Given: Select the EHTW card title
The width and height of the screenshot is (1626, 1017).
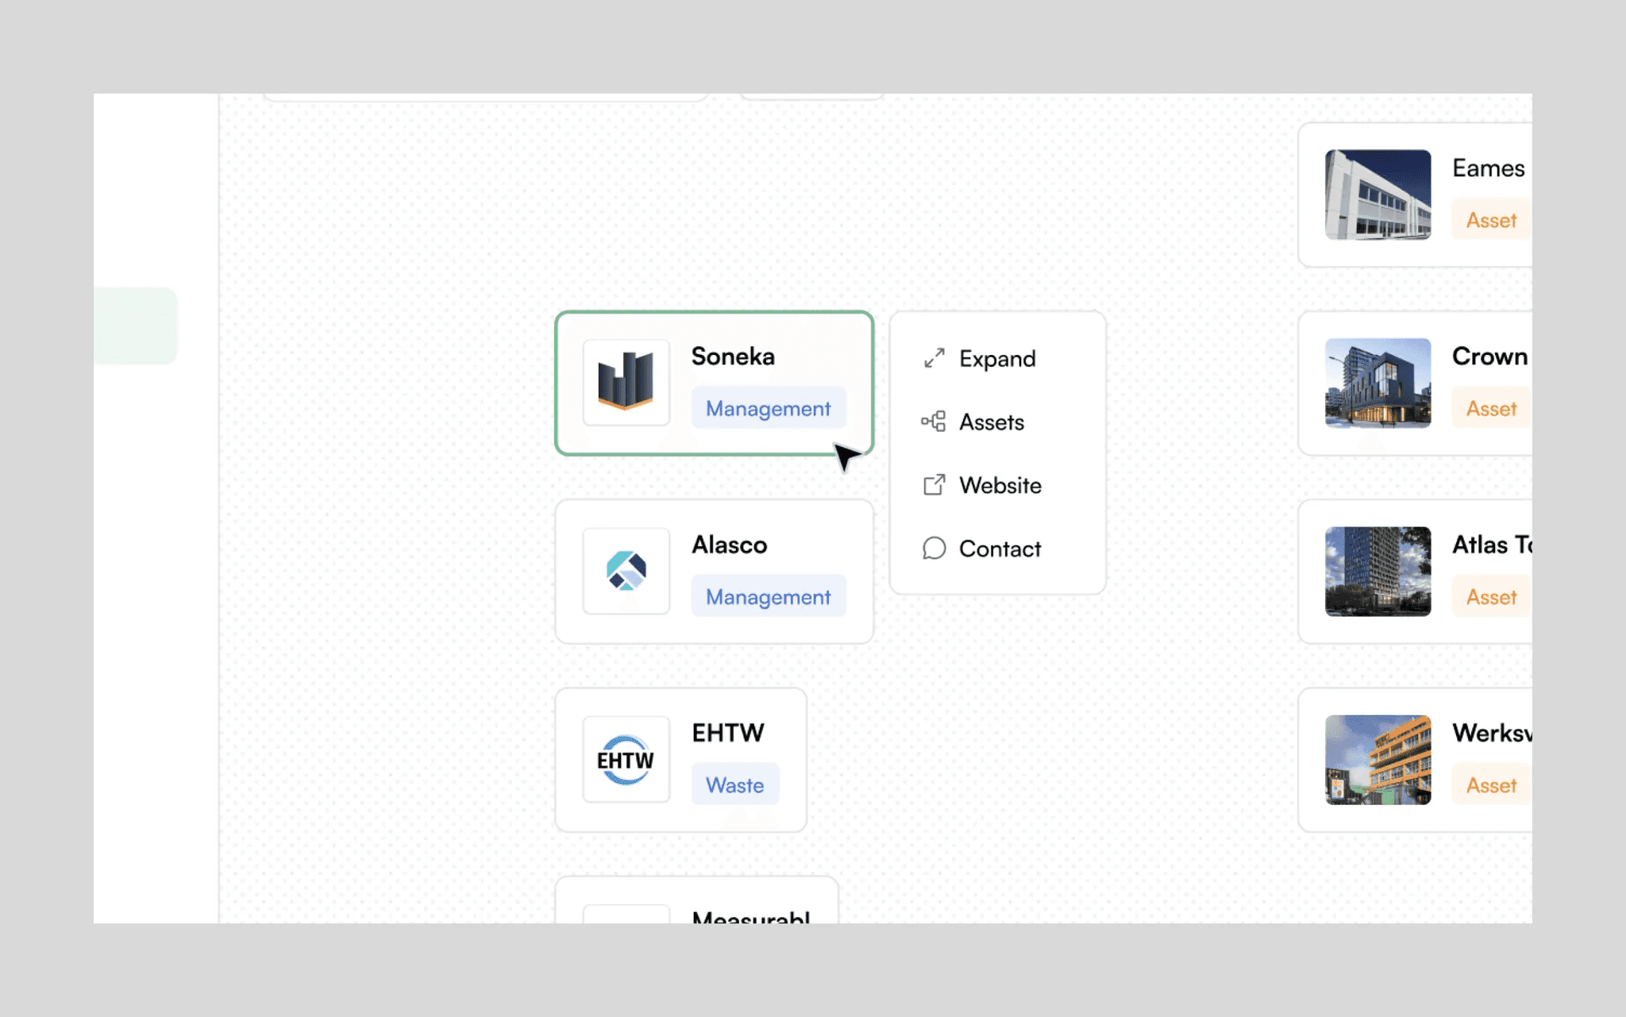Looking at the screenshot, I should click(727, 733).
